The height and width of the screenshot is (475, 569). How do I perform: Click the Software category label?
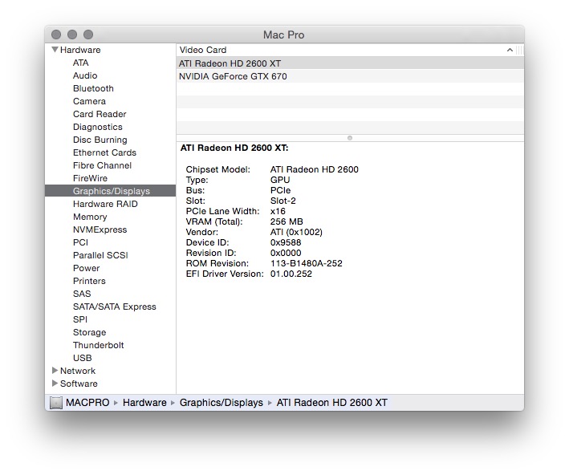[79, 384]
